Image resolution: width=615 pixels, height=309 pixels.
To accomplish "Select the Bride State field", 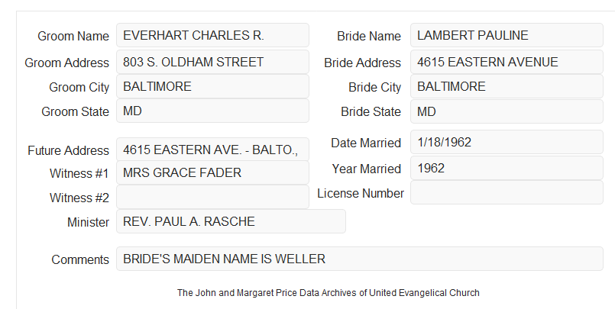I will (x=507, y=111).
